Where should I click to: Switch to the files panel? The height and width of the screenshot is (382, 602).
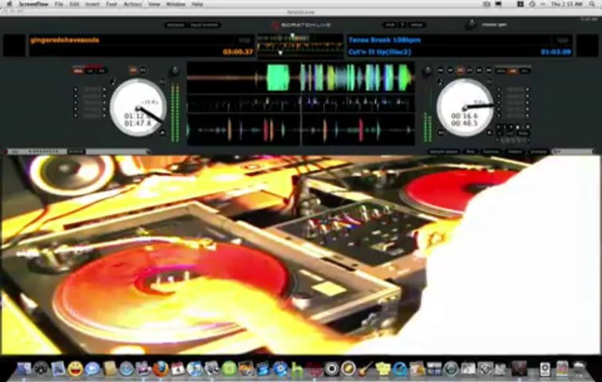(470, 152)
